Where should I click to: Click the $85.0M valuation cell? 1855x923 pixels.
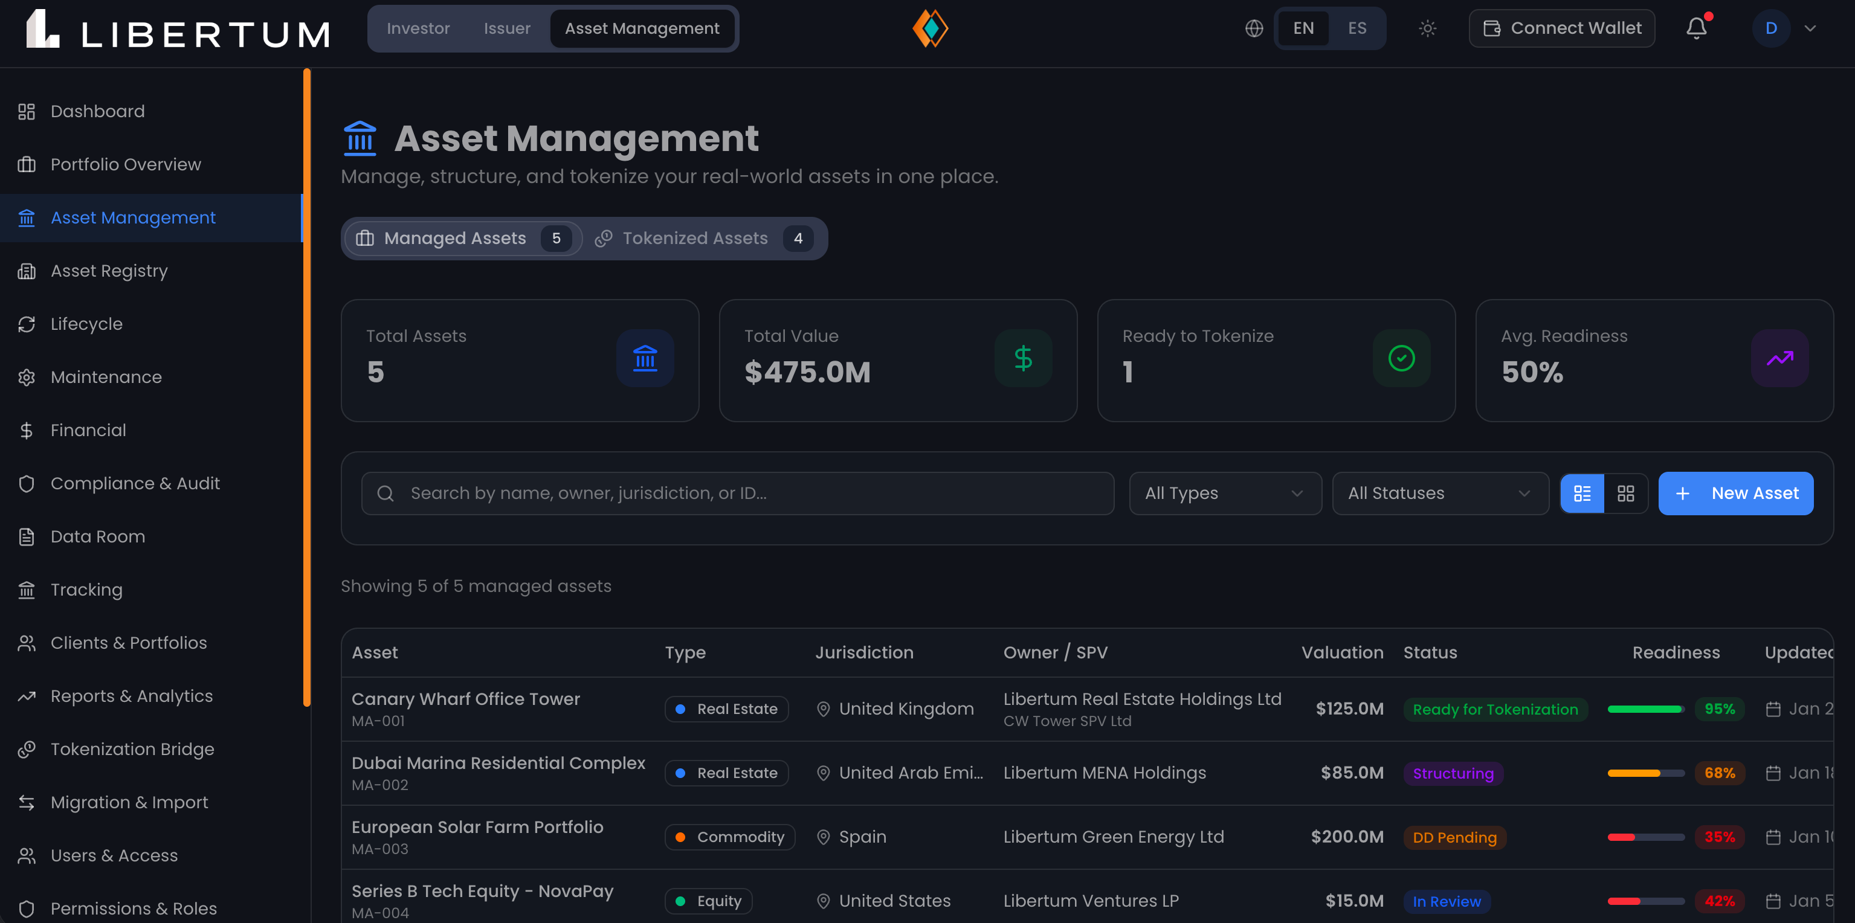coord(1352,773)
